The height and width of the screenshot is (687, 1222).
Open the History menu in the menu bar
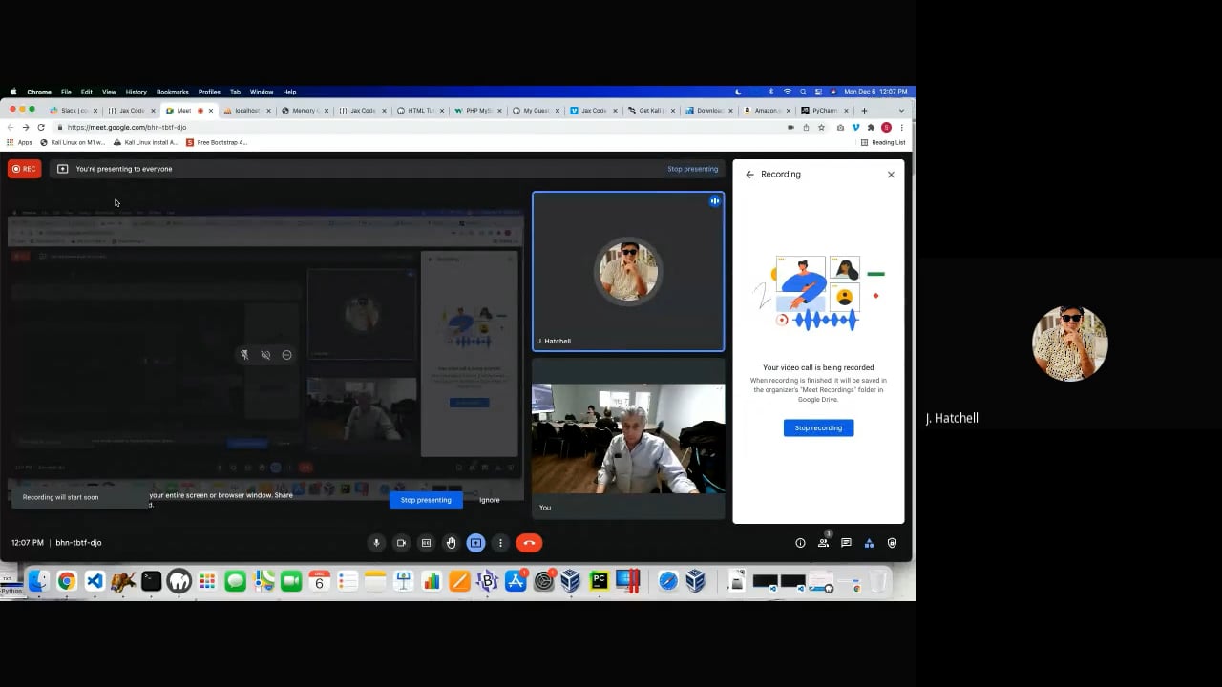tap(136, 92)
